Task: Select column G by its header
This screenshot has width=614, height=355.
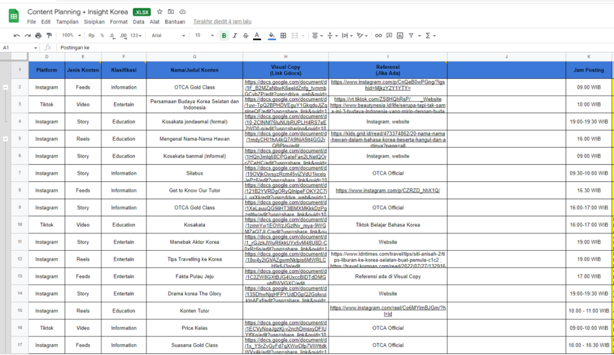Action: (x=195, y=57)
